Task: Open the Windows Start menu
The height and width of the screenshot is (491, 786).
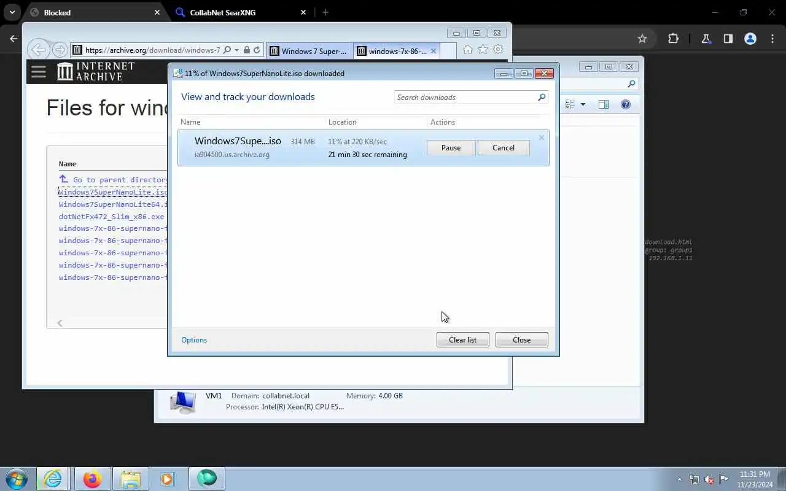Action: [17, 479]
